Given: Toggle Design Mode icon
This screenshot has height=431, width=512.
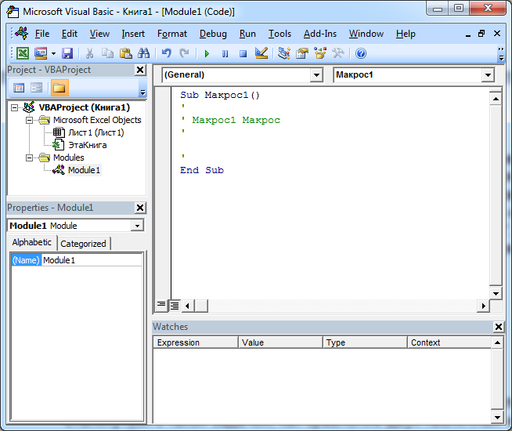Looking at the screenshot, I should [x=261, y=53].
